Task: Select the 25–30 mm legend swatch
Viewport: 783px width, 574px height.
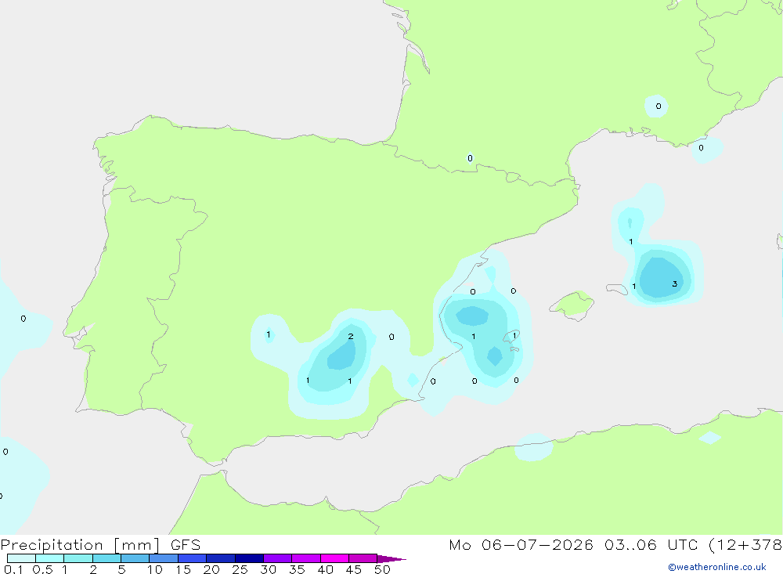Action: click(249, 558)
